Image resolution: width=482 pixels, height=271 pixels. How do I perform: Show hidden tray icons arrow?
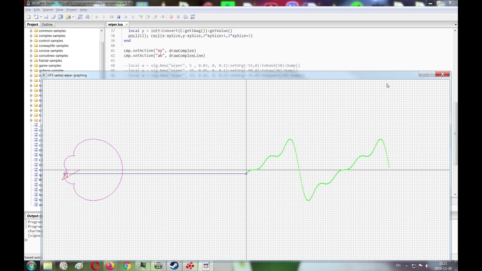click(x=406, y=266)
